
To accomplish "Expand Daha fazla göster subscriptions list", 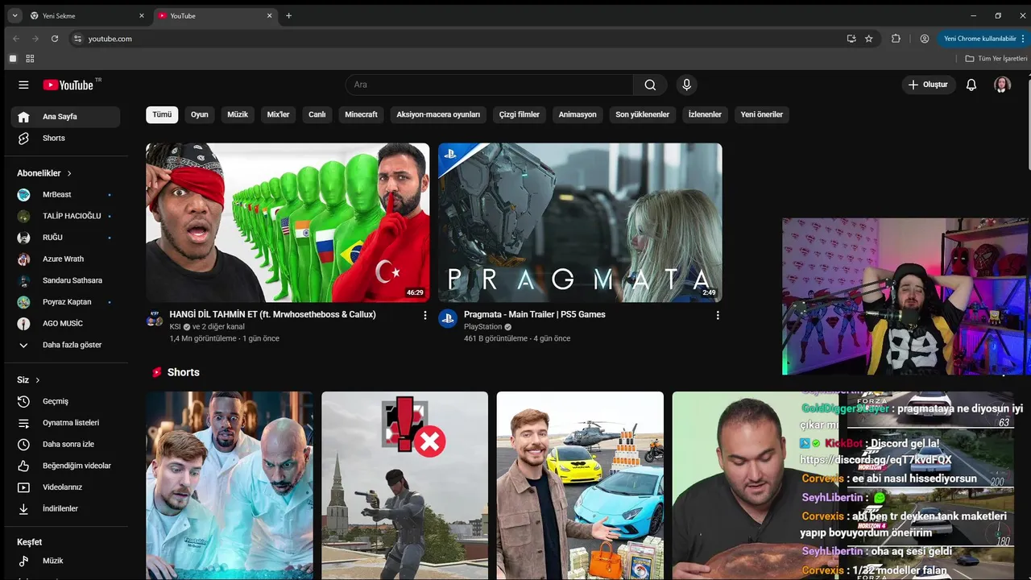I will (65, 345).
